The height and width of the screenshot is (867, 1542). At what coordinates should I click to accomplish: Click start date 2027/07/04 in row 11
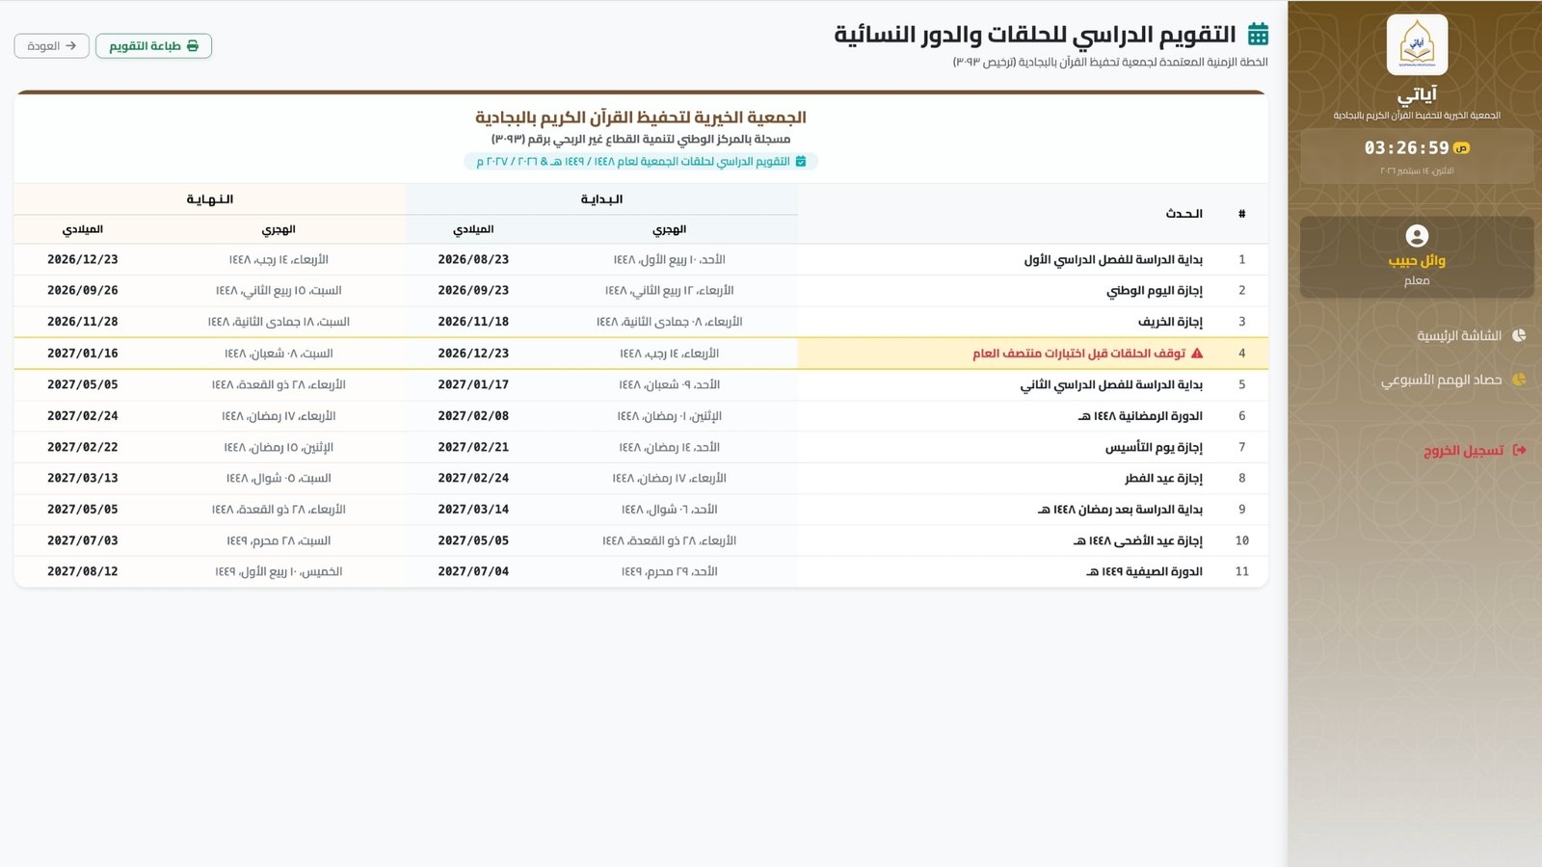473,571
